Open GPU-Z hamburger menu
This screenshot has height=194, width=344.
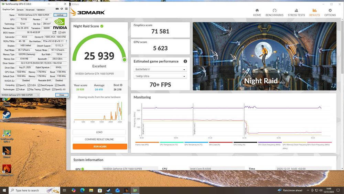(66, 9)
